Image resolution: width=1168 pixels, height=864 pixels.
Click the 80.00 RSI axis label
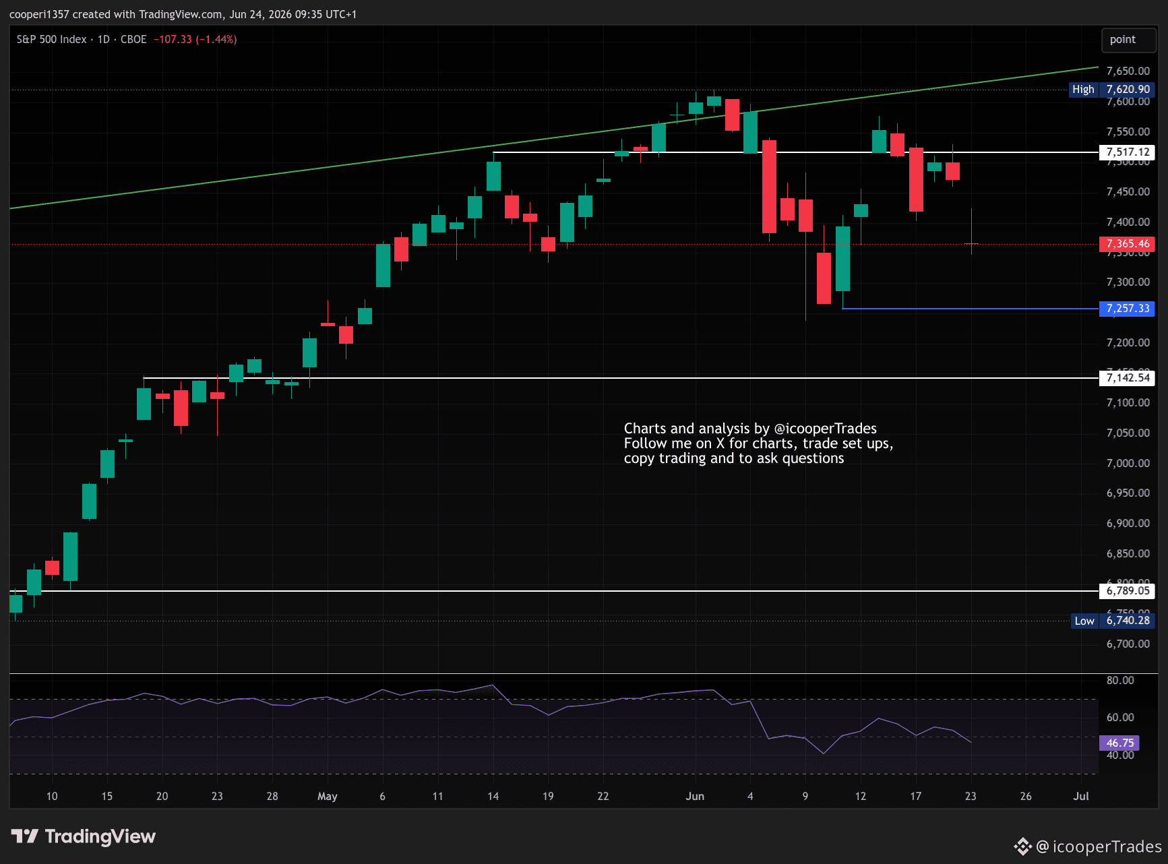(x=1120, y=680)
